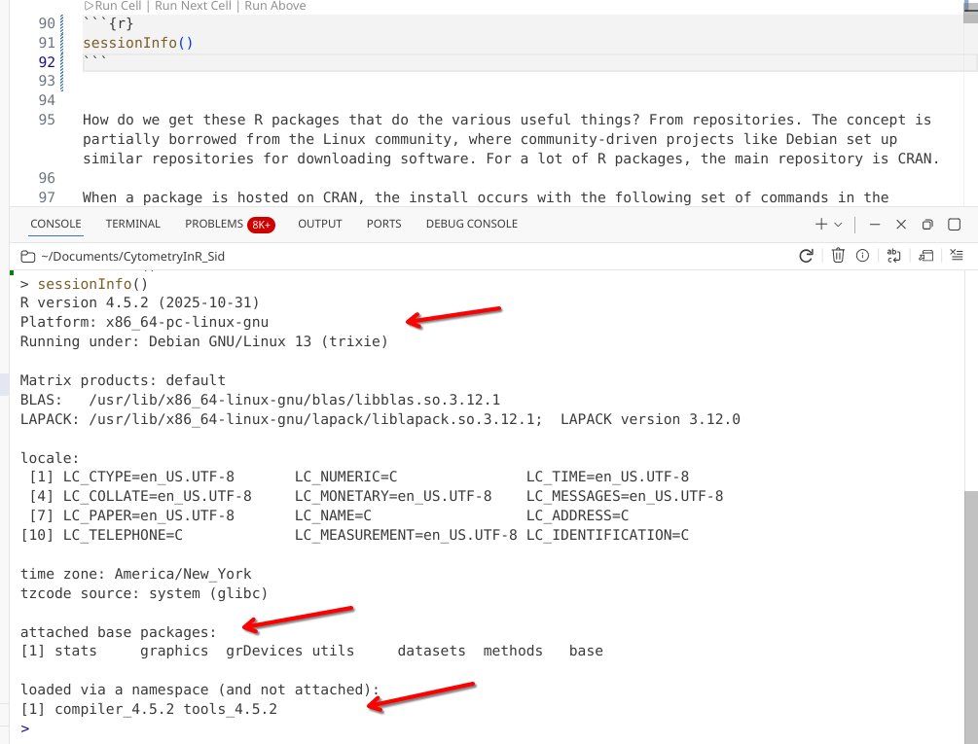Switch to the TERMINAL tab
The width and height of the screenshot is (978, 744).
(x=133, y=224)
